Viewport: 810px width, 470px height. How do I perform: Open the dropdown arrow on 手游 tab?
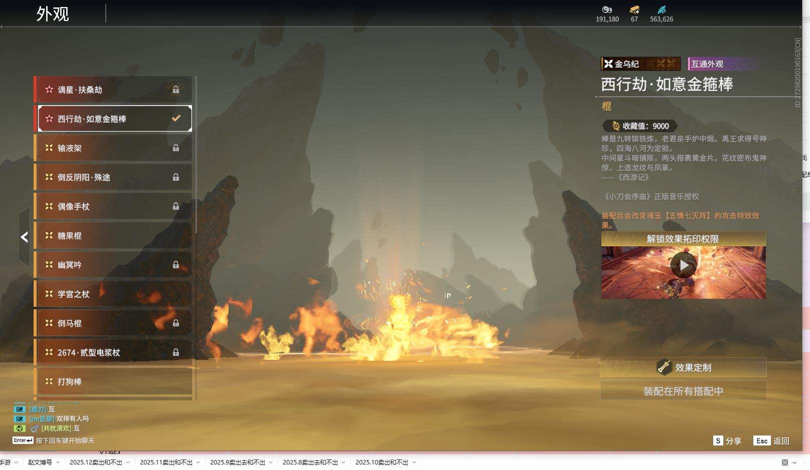click(x=16, y=462)
